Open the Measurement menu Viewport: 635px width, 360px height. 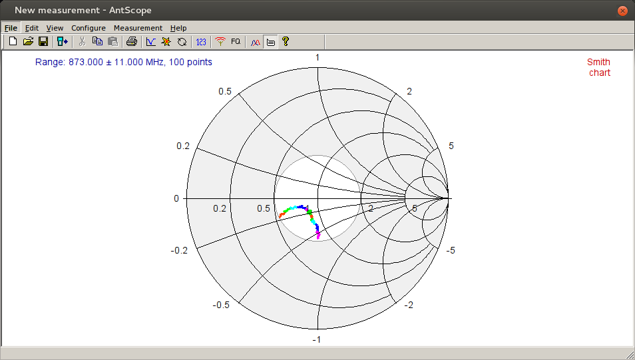[x=138, y=28]
